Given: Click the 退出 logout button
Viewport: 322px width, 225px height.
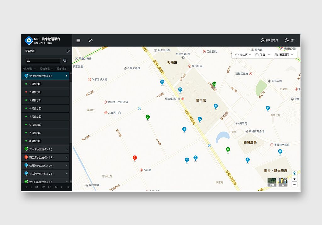Looking at the screenshot, I should click(290, 40).
